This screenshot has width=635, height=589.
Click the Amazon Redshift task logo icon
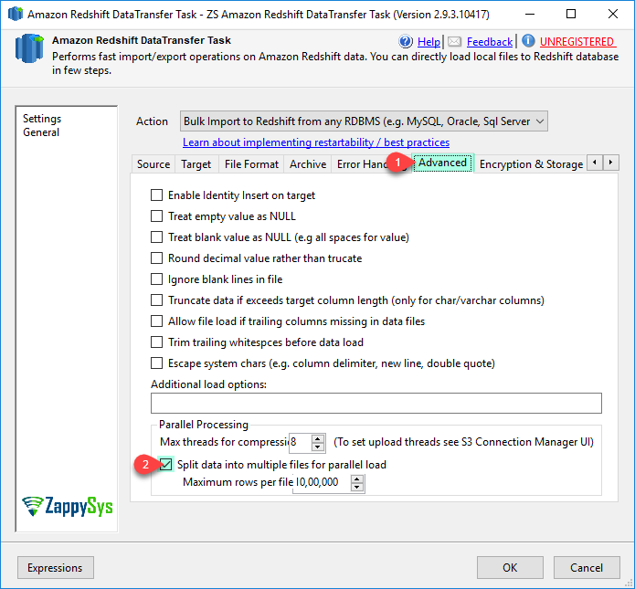click(29, 48)
